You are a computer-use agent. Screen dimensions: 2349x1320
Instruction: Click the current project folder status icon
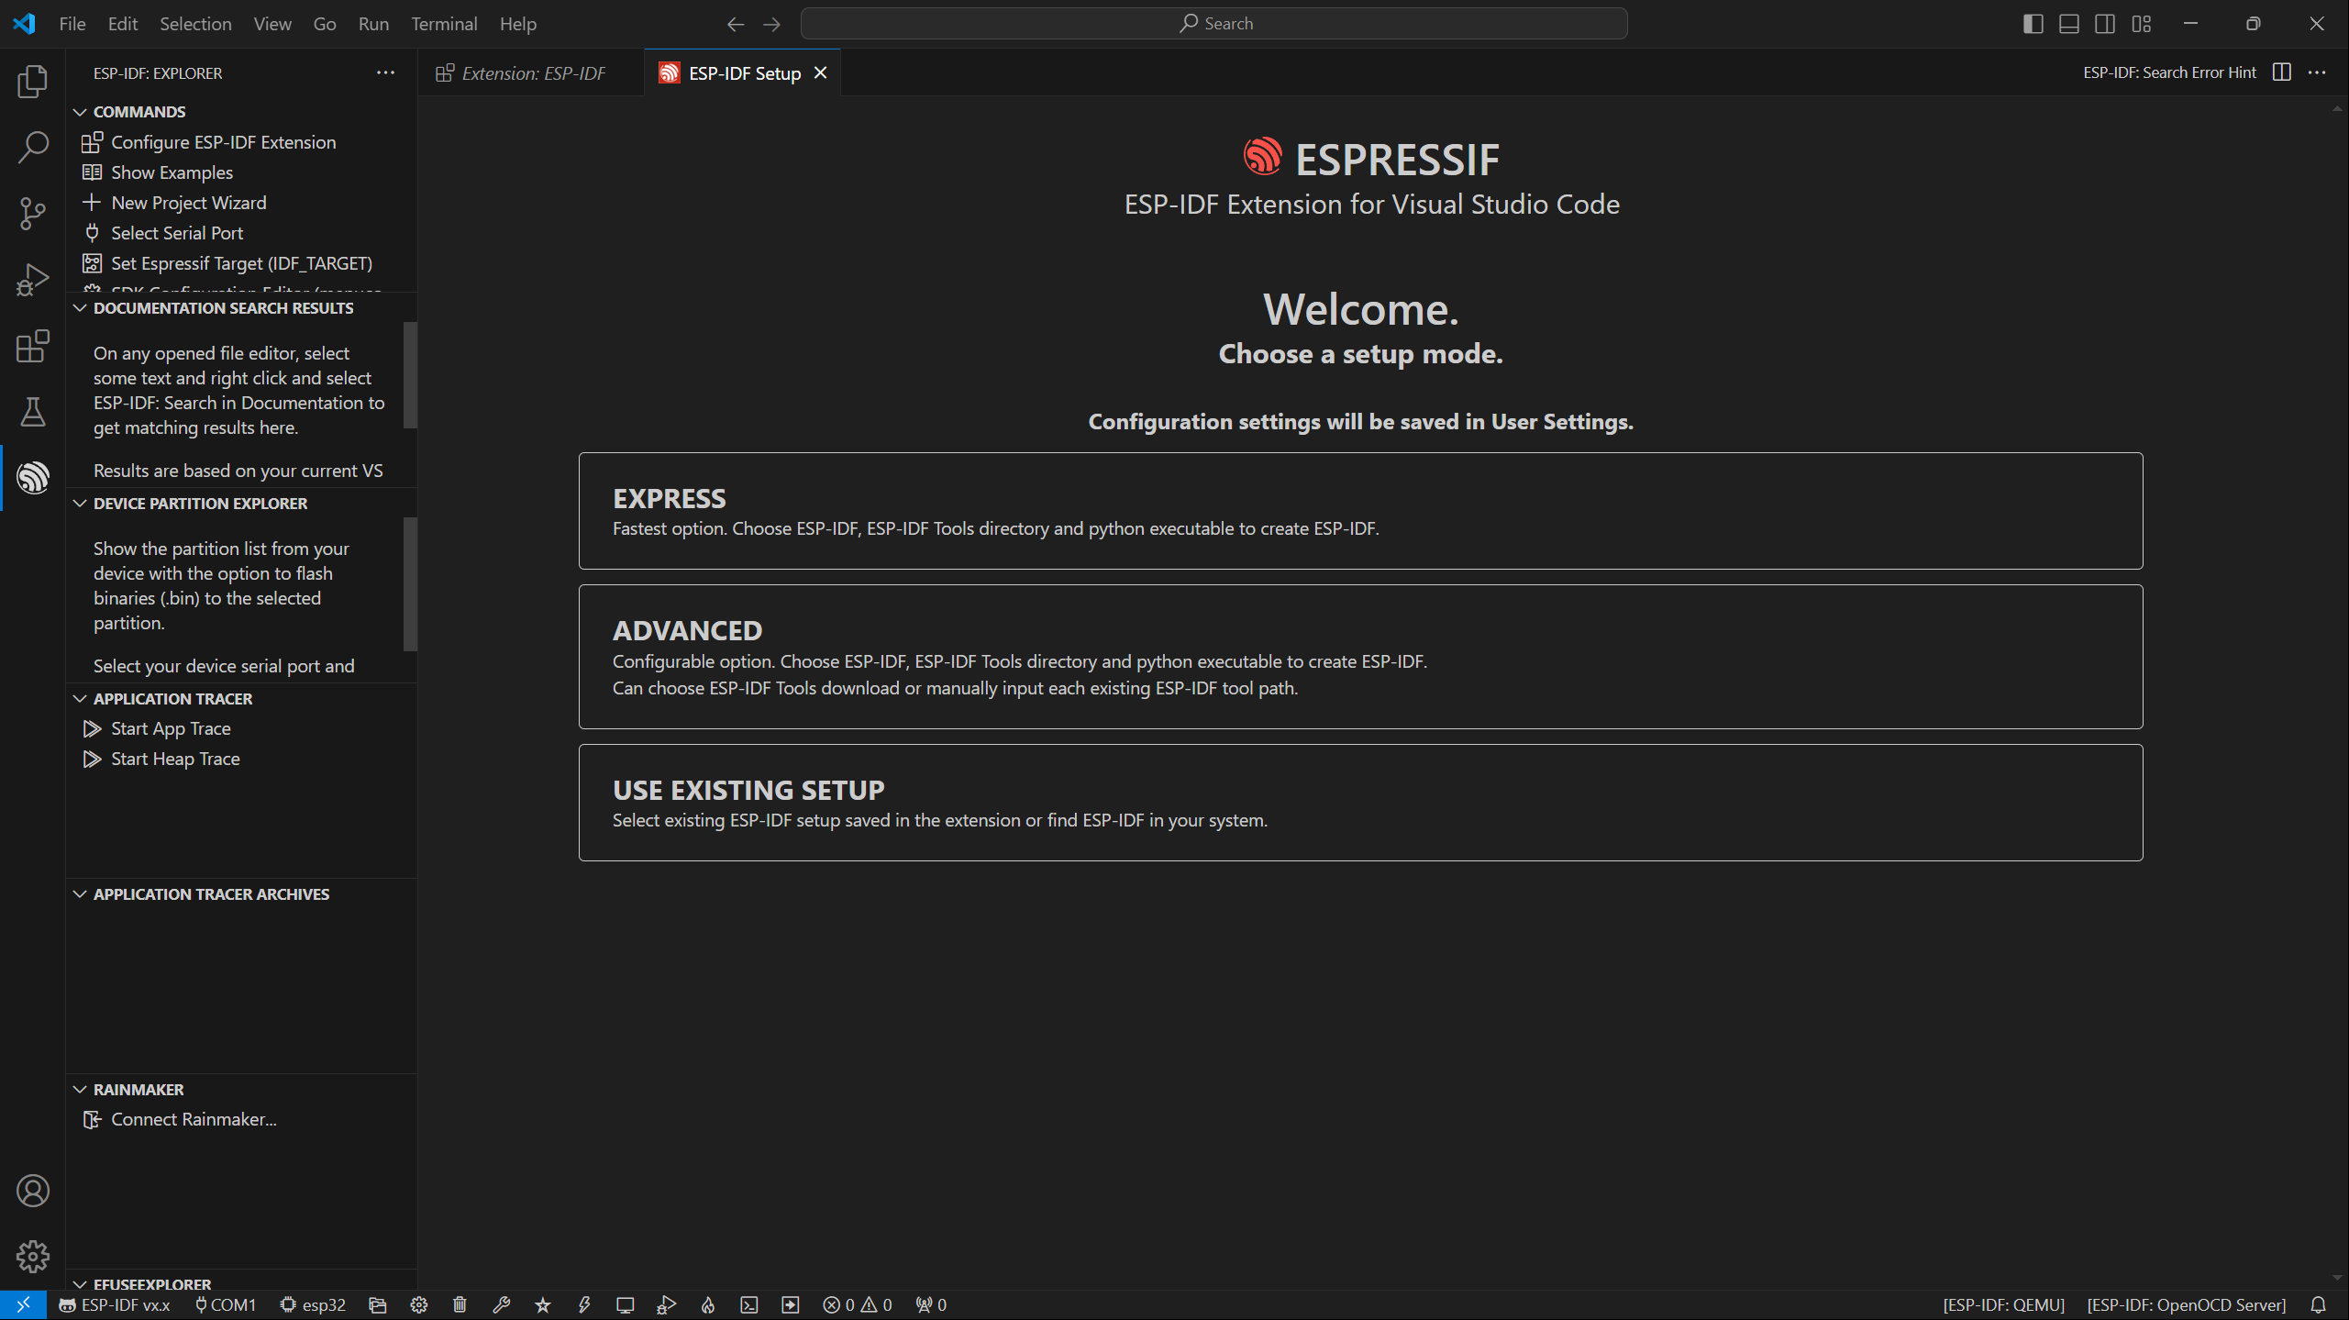[x=378, y=1304]
